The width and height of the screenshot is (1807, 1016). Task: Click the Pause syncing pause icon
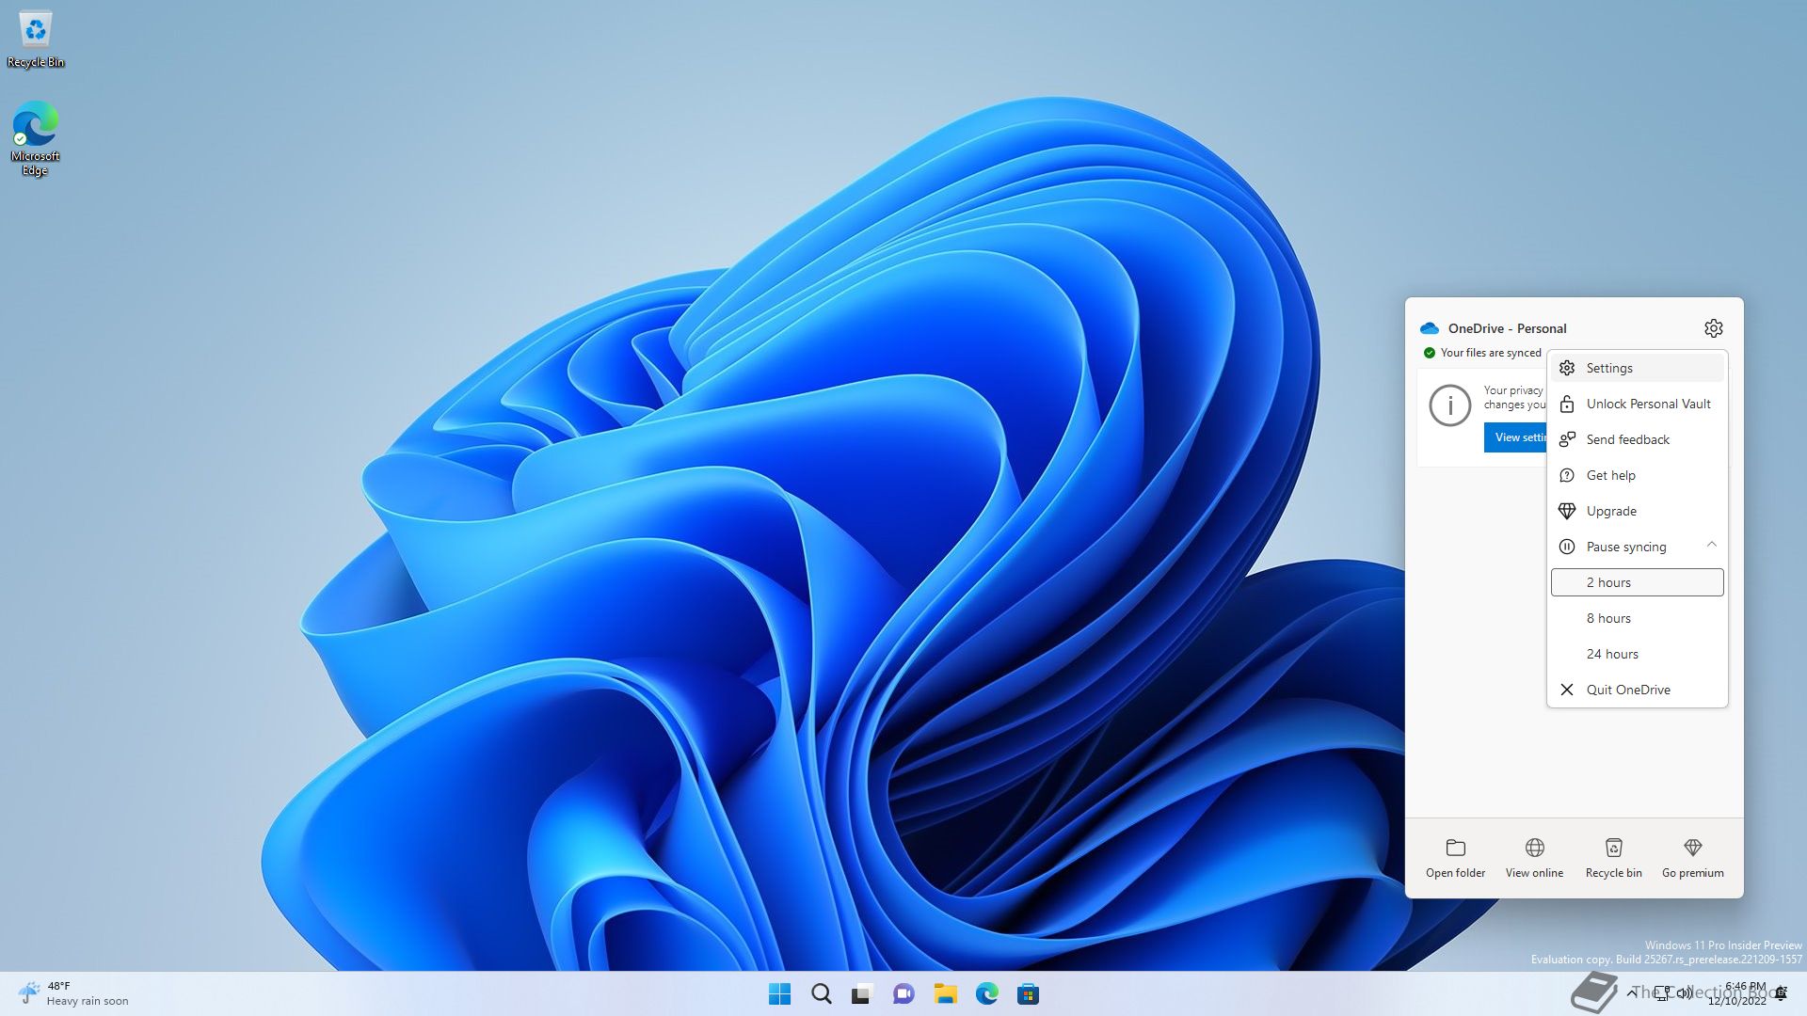point(1566,547)
